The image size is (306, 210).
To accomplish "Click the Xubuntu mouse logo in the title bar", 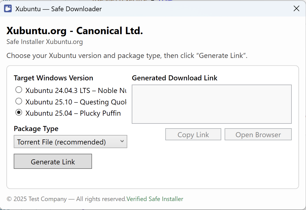I will pos(8,8).
